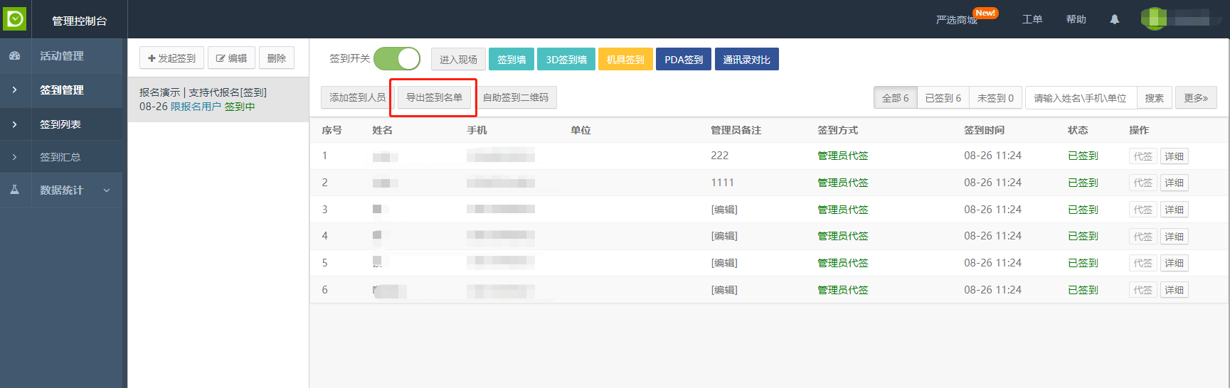Screen dimensions: 1230x388
Task: Click the green clock logo icon
Action: pos(15,19)
